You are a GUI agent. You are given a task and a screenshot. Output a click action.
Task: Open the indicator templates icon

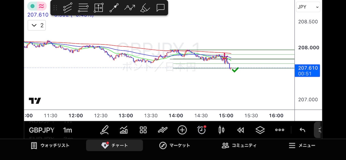tap(163, 130)
